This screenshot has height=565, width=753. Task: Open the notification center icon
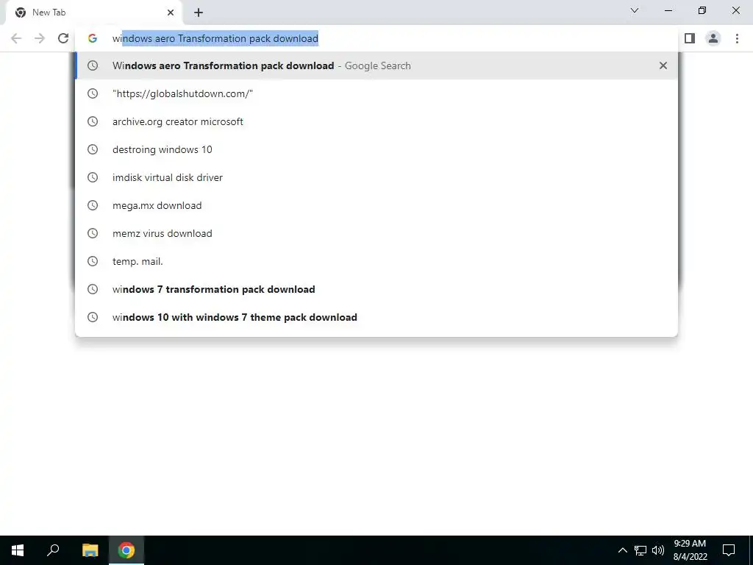pyautogui.click(x=729, y=550)
